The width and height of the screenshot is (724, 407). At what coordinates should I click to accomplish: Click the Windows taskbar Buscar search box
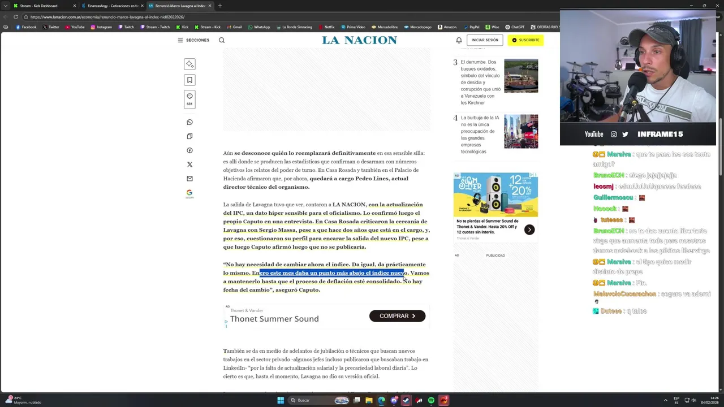[x=320, y=400]
